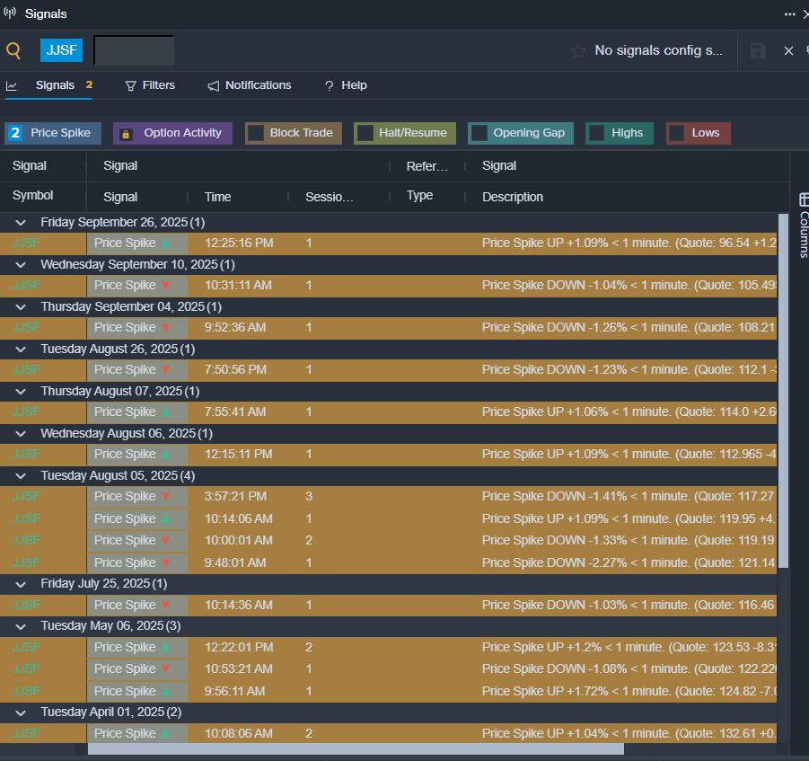Enable the Opening Gap signal filter
This screenshot has height=761, width=809.
479,133
